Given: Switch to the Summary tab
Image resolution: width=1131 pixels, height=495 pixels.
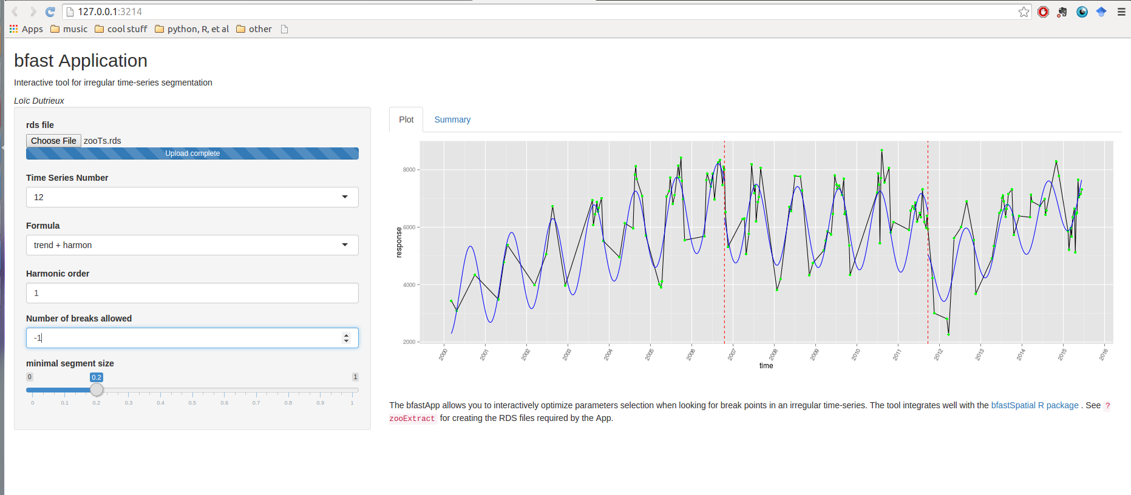Looking at the screenshot, I should pos(452,120).
